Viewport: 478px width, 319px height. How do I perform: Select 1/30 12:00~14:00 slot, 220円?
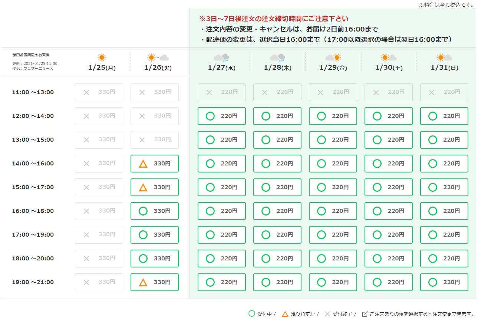[389, 116]
